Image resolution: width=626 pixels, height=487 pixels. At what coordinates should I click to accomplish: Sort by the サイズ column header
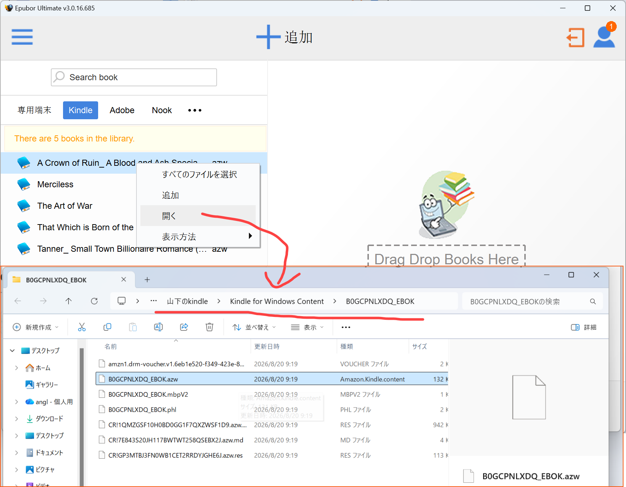tap(419, 347)
